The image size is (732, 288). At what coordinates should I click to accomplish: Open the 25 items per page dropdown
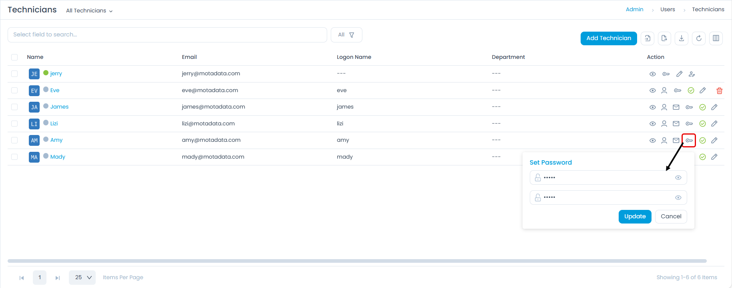coord(82,278)
